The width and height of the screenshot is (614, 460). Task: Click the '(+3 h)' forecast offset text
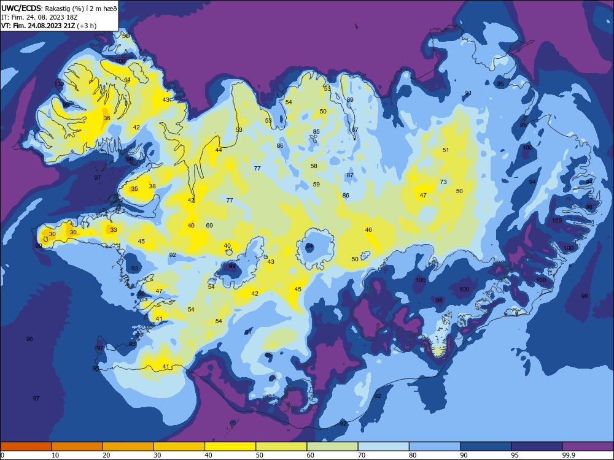coord(87,26)
